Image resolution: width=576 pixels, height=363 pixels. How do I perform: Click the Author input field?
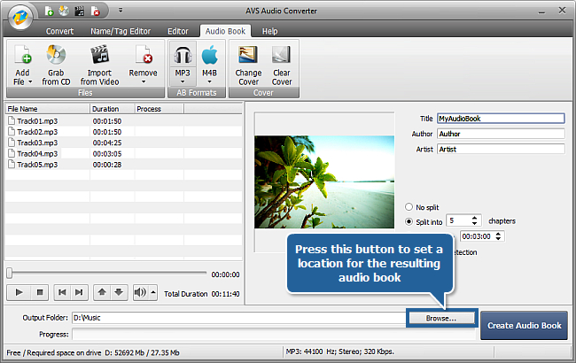tap(501, 134)
